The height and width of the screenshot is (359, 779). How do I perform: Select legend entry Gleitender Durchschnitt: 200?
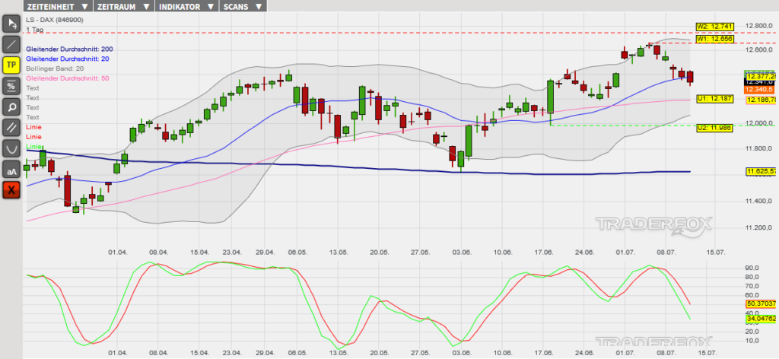click(x=68, y=49)
